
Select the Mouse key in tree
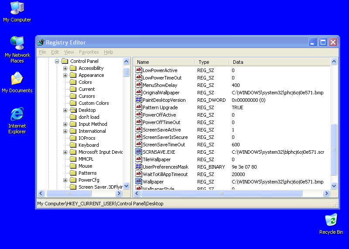click(85, 166)
